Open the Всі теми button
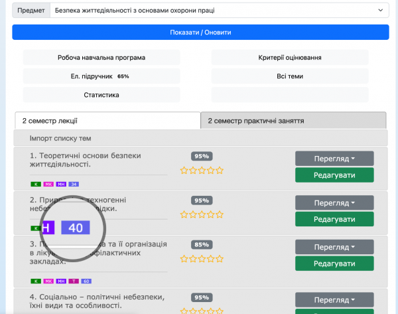The width and height of the screenshot is (398, 314). pos(290,76)
